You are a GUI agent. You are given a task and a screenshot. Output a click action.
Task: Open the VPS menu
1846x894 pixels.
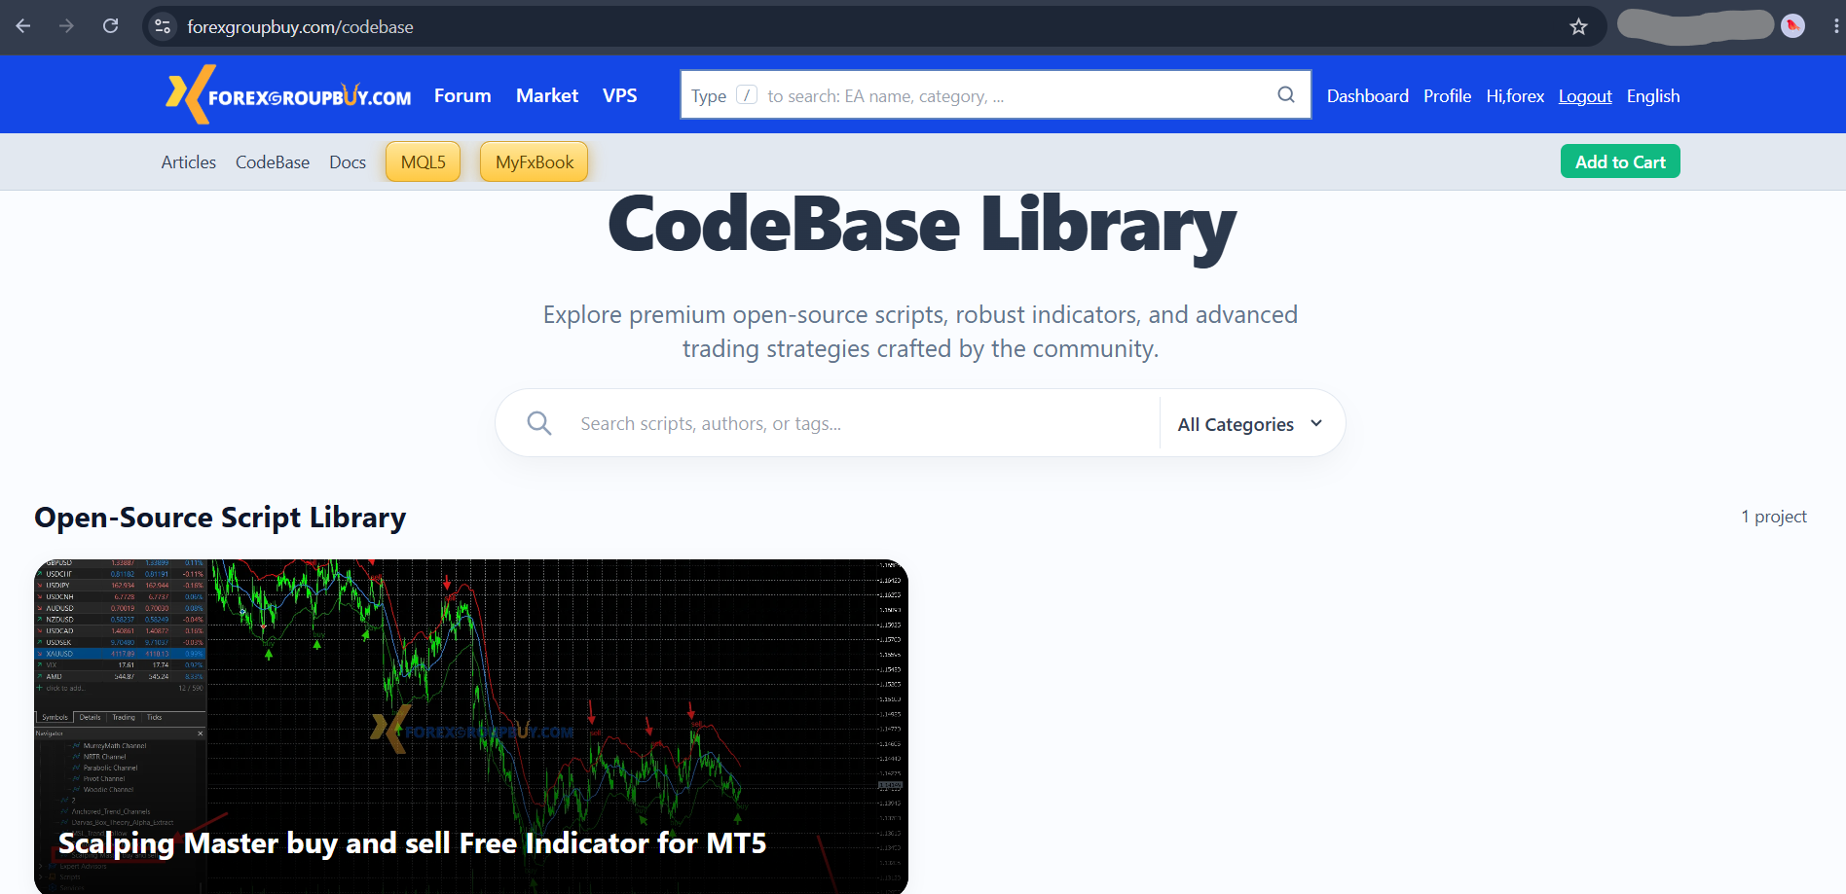tap(620, 95)
